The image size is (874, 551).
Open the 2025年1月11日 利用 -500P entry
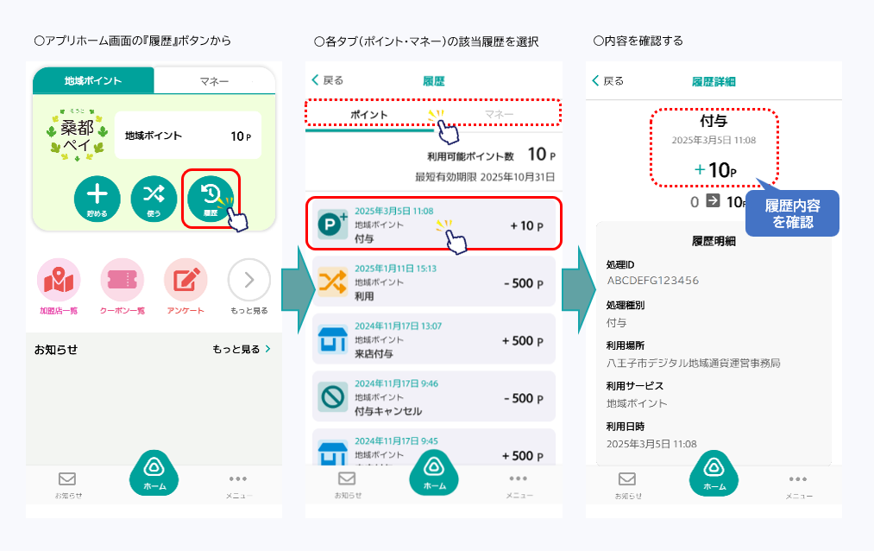point(433,282)
